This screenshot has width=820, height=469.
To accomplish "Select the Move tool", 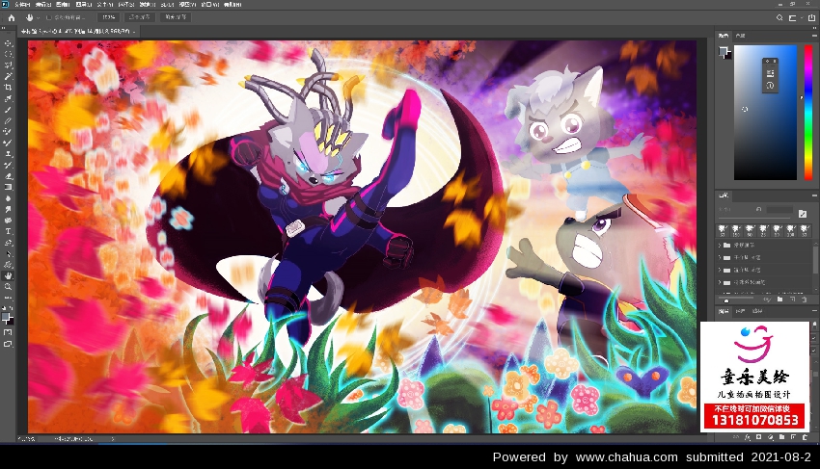I will point(8,43).
